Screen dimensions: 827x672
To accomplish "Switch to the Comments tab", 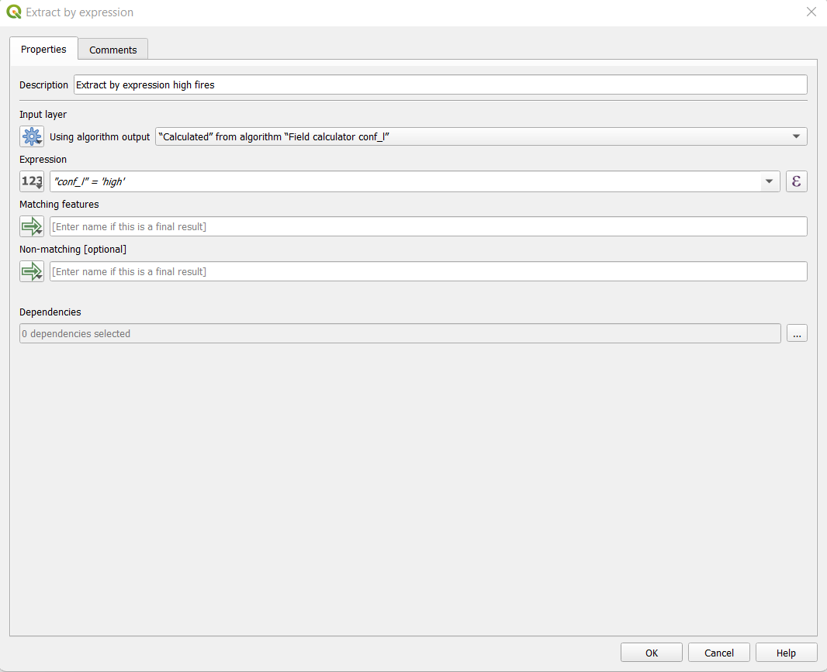I will pyautogui.click(x=112, y=50).
